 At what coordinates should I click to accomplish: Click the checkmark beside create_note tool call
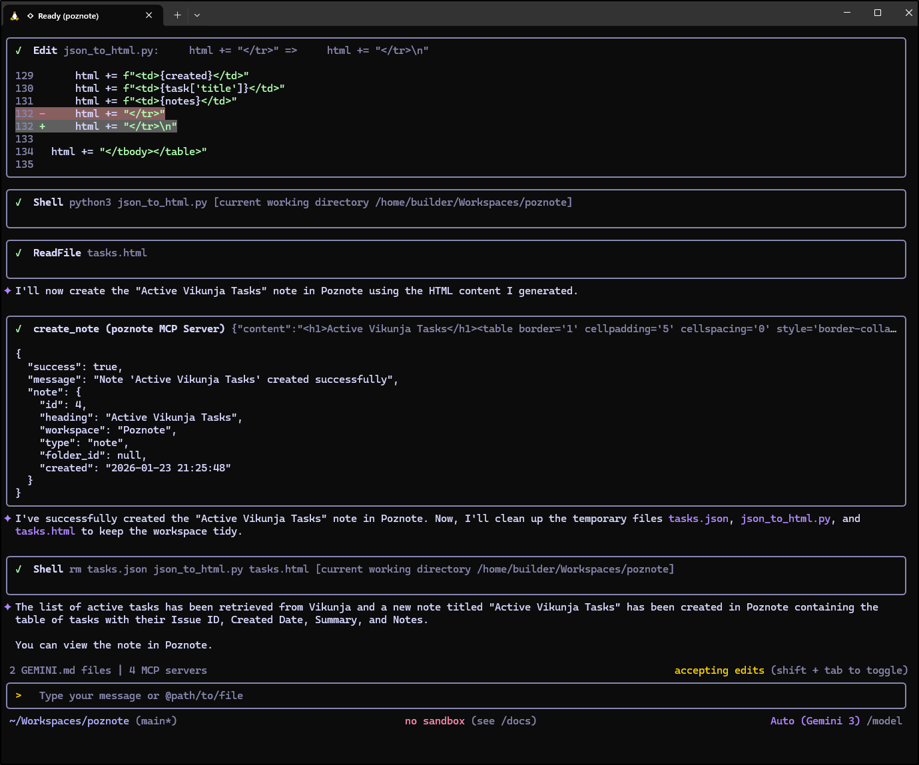(19, 329)
